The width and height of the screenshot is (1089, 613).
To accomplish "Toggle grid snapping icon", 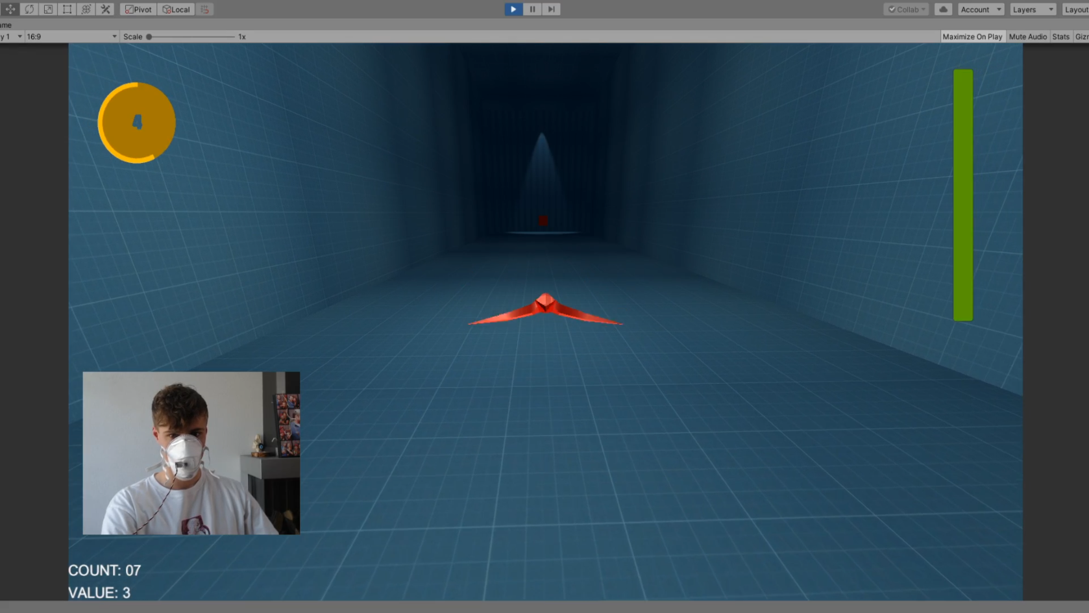I will pyautogui.click(x=205, y=9).
